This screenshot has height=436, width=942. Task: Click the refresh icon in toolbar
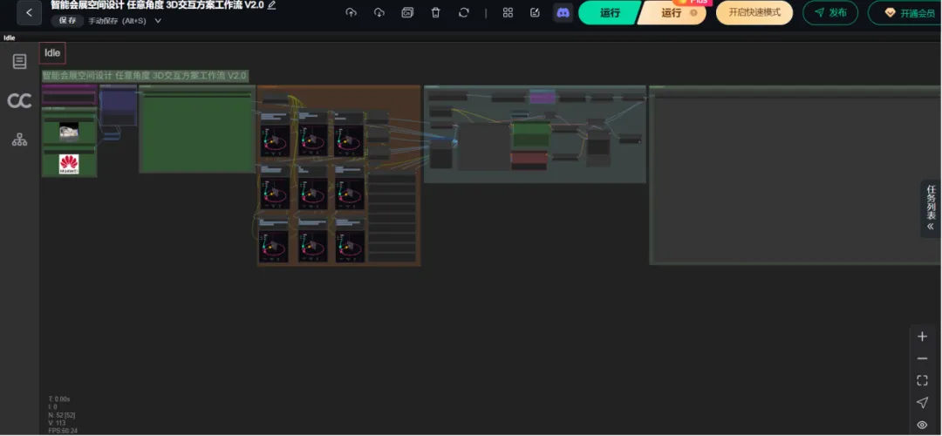(463, 12)
